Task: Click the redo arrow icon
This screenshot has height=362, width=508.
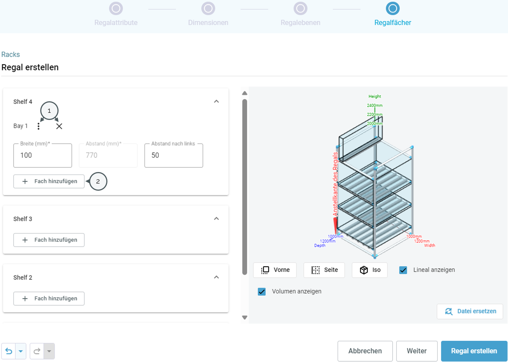Action: pyautogui.click(x=37, y=351)
